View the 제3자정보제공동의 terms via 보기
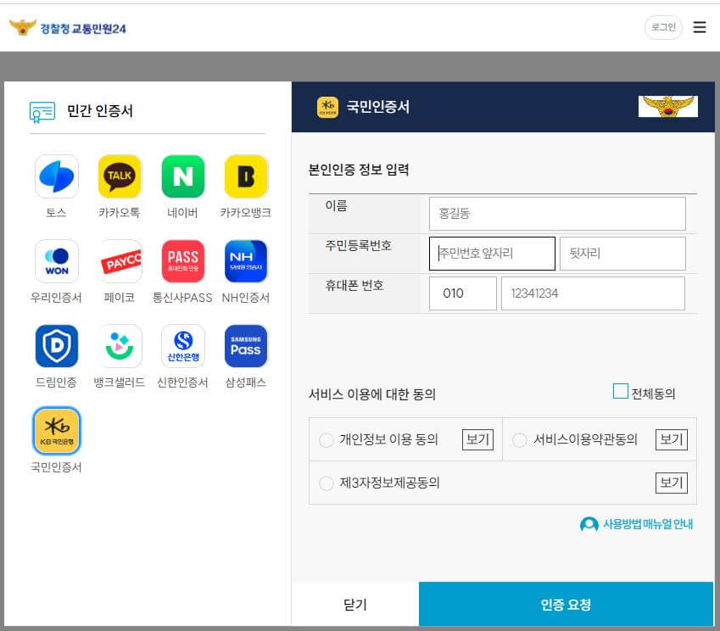720x631 pixels. pos(672,483)
